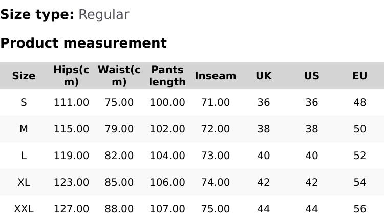Click EU size 56 in XXL row
This screenshot has height=222, width=384.
click(359, 209)
